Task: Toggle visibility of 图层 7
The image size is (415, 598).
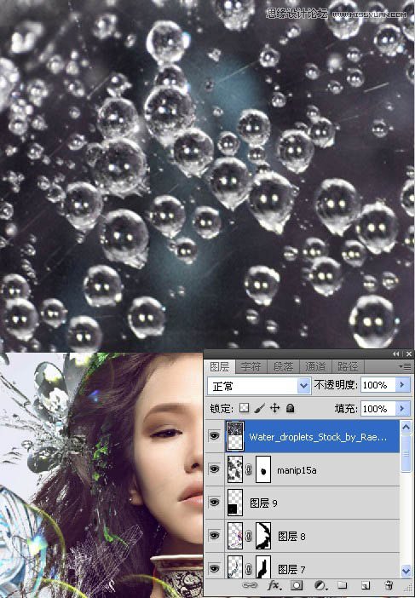Action: (x=215, y=569)
